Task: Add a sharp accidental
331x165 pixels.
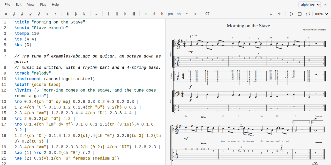Action: pyautogui.click(x=68, y=14)
